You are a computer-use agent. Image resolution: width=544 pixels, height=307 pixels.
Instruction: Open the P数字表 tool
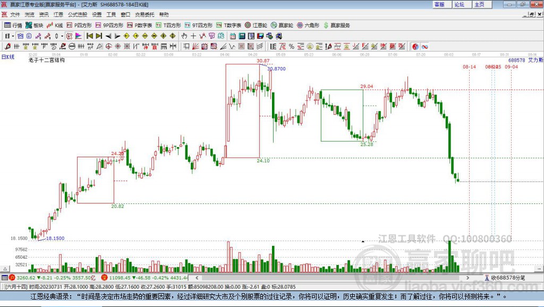pyautogui.click(x=140, y=25)
